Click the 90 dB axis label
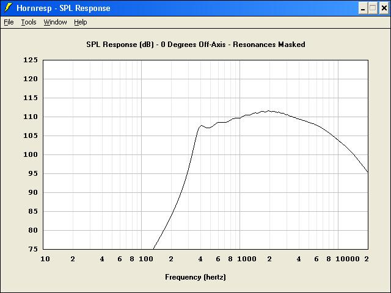 33,193
